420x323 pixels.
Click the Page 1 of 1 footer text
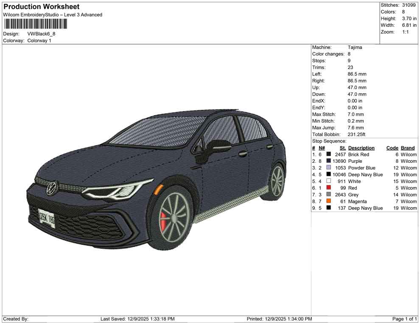[x=405, y=319]
